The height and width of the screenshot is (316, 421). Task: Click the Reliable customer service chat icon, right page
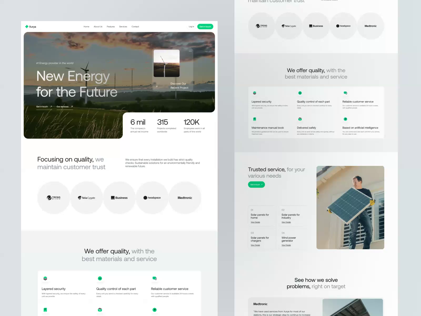pyautogui.click(x=345, y=93)
